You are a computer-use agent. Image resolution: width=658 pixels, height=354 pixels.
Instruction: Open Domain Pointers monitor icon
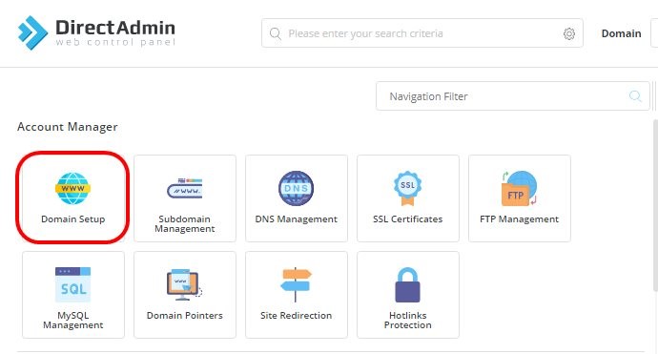pos(185,284)
